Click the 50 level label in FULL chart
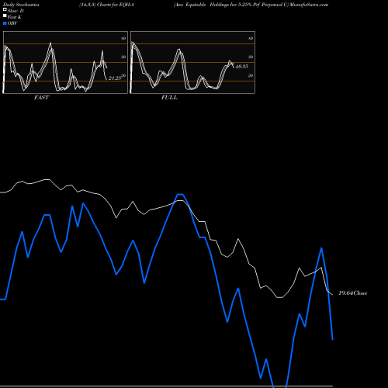This screenshot has width=388, height=388. [251, 57]
